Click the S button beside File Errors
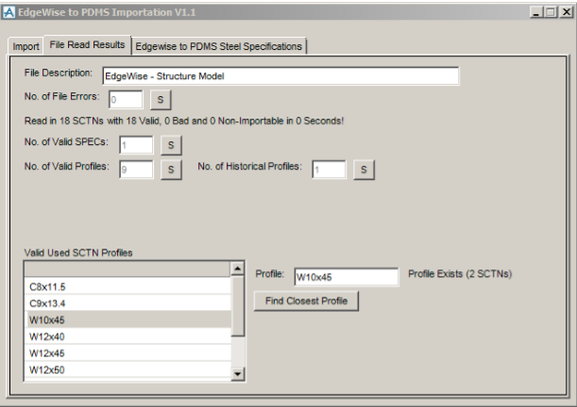Screen dimensions: 577x407 [x=161, y=100]
